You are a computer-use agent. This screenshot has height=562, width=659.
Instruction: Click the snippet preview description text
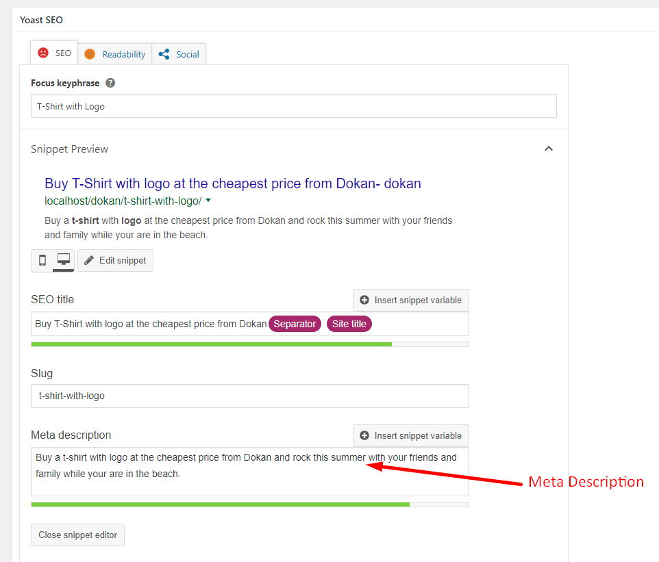[x=248, y=228]
